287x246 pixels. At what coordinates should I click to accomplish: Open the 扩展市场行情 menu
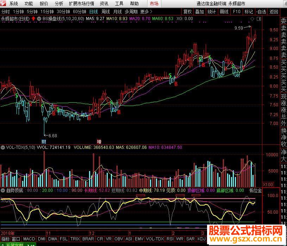[x=81, y=4]
